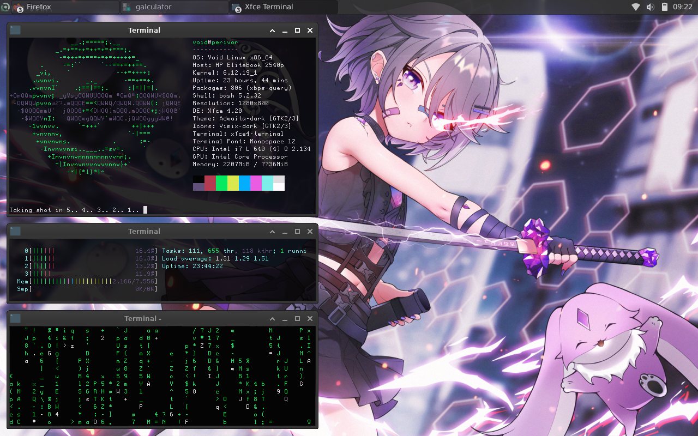
Task: Switch to the Firefox taskbar button
Action: click(x=65, y=7)
